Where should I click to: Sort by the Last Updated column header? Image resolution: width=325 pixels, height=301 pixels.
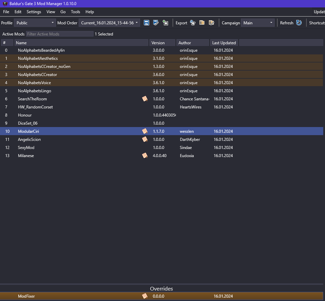tap(224, 43)
